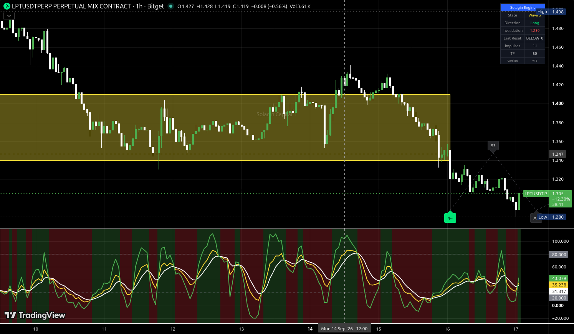Click the 'Impulses' row label
The image size is (574, 334).
coord(513,46)
